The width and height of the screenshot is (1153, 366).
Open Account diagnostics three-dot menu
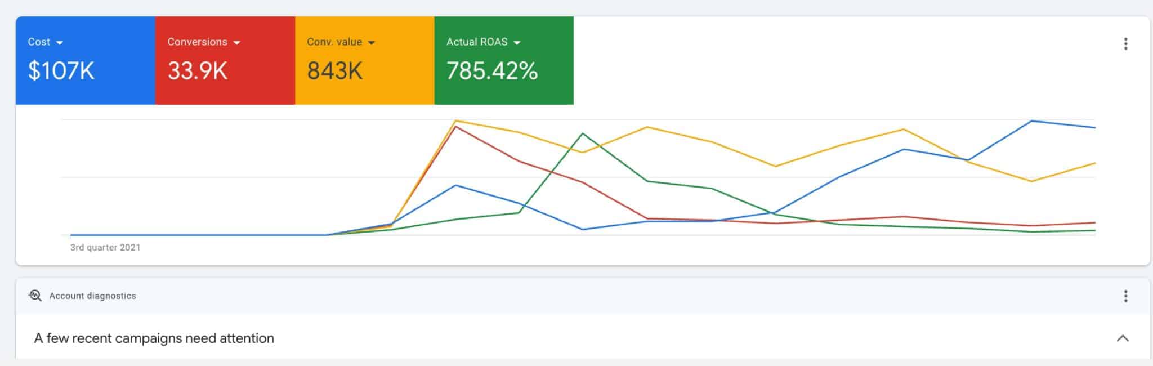click(x=1125, y=296)
